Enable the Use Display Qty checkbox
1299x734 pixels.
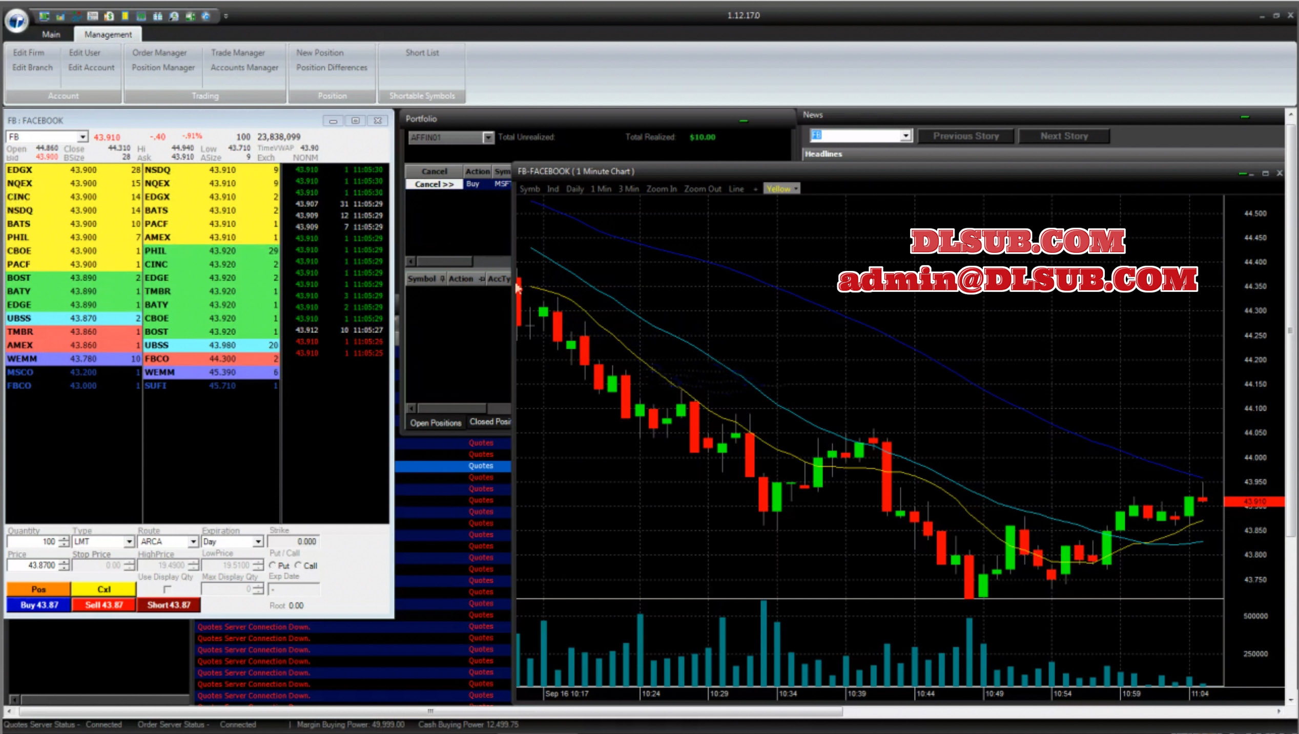coord(167,589)
